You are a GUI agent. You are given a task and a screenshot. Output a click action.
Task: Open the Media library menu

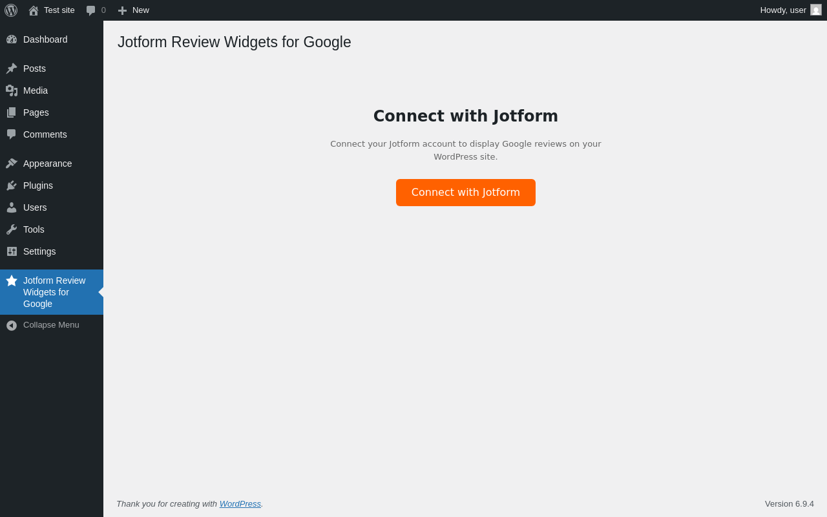coord(52,90)
